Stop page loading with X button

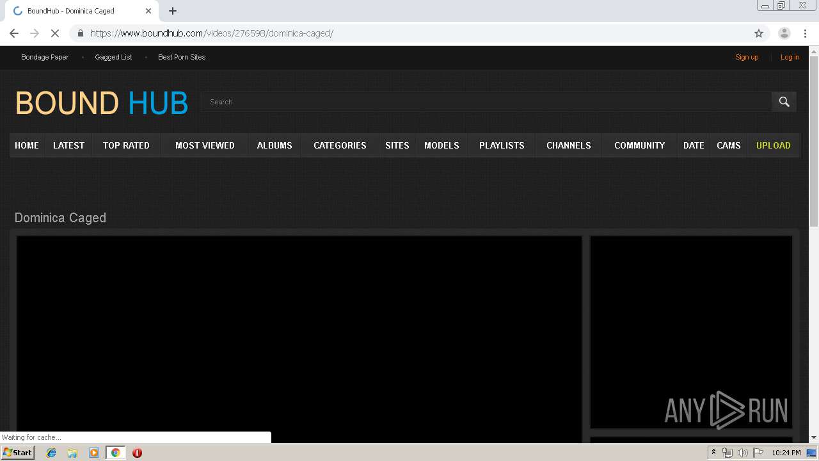(x=55, y=33)
